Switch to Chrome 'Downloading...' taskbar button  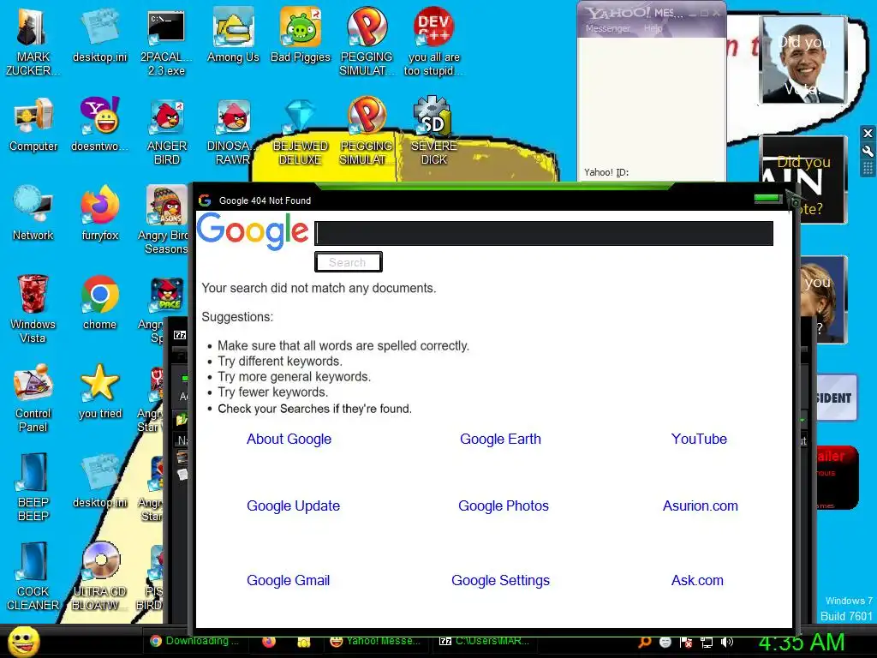(196, 641)
